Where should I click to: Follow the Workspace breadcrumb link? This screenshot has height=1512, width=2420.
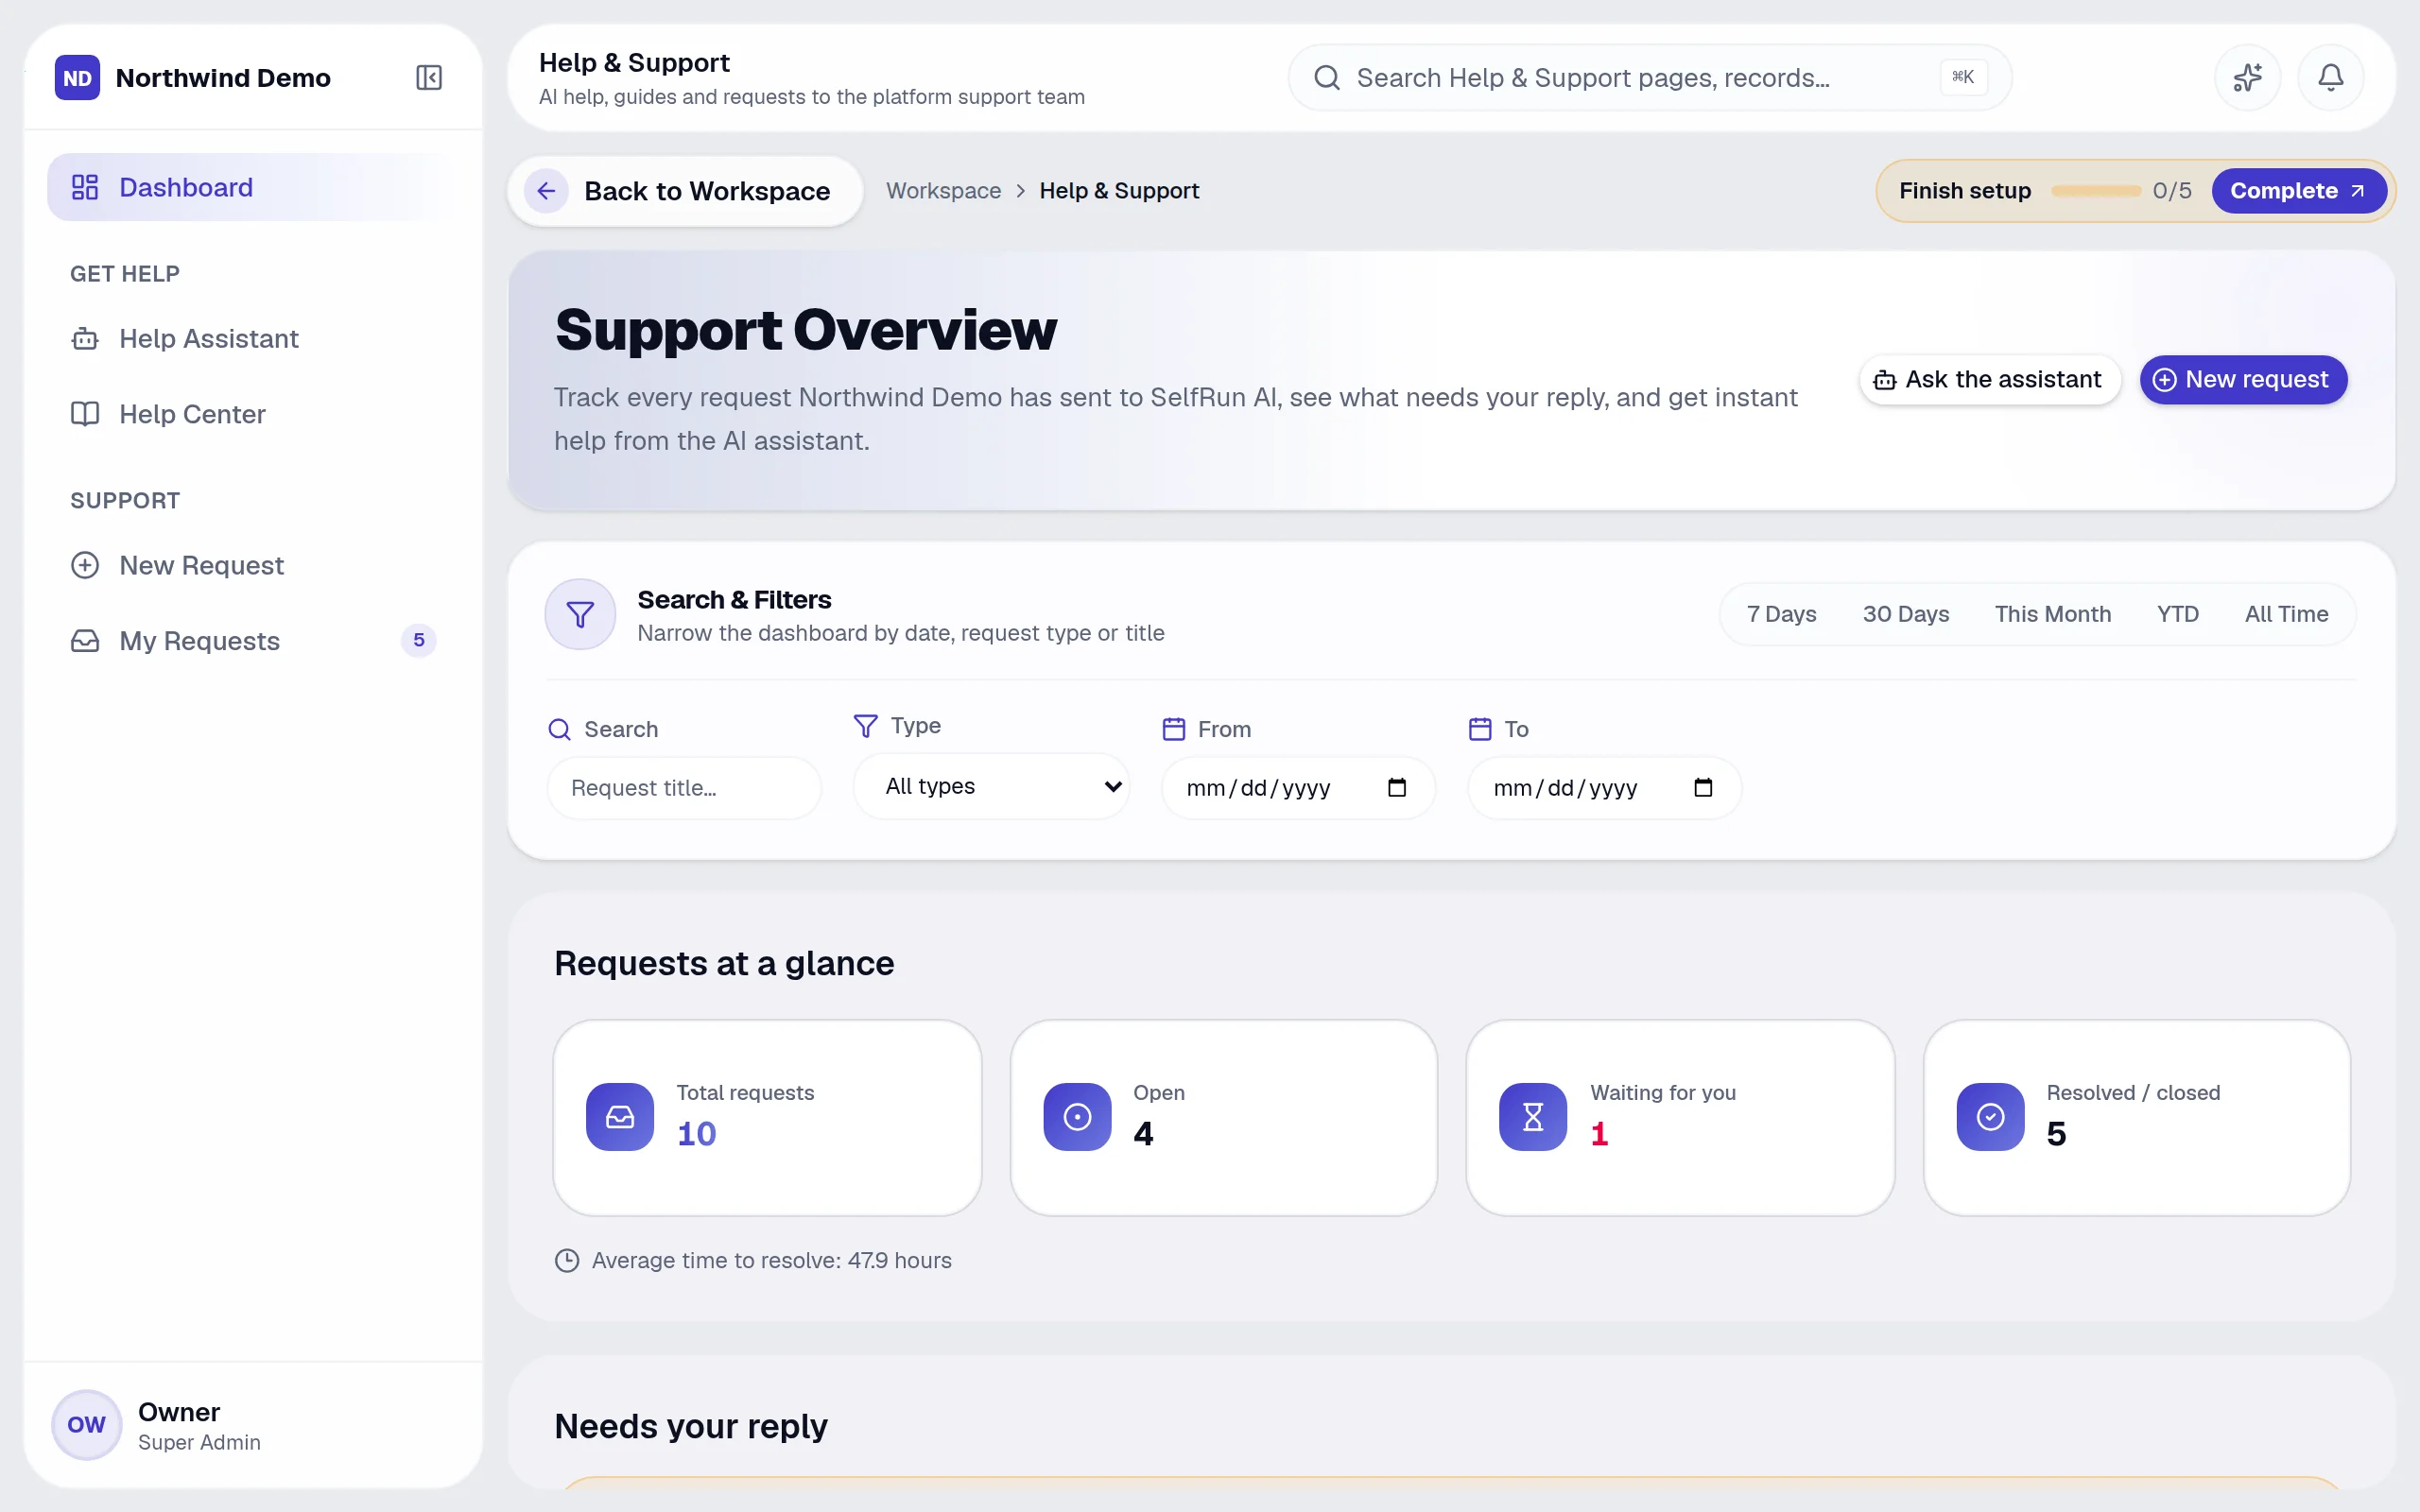[x=943, y=191]
